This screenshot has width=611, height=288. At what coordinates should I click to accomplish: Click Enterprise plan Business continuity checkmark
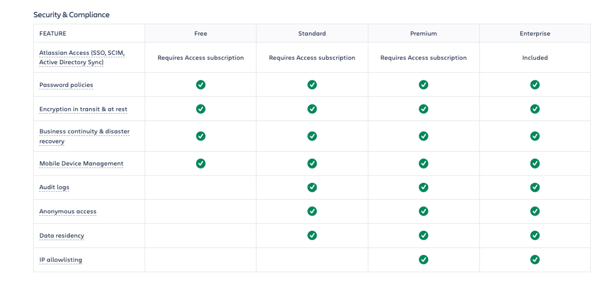point(535,136)
